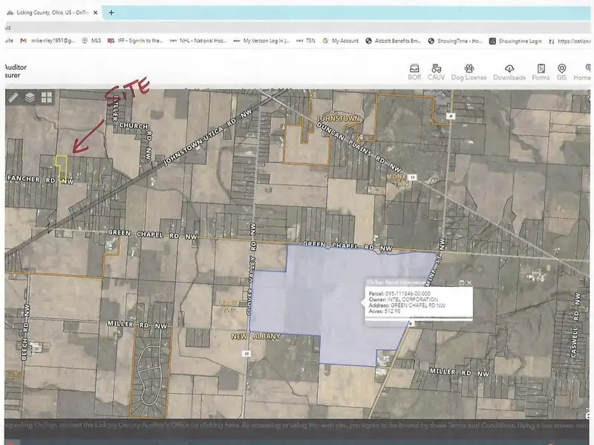Select the measure ruler tool on map
The image size is (594, 445).
[13, 97]
